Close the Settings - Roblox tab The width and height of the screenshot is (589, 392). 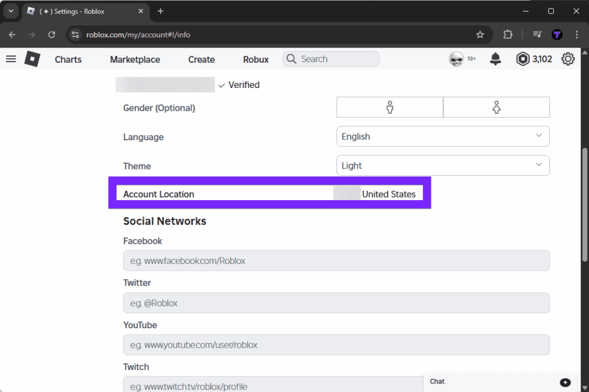141,11
